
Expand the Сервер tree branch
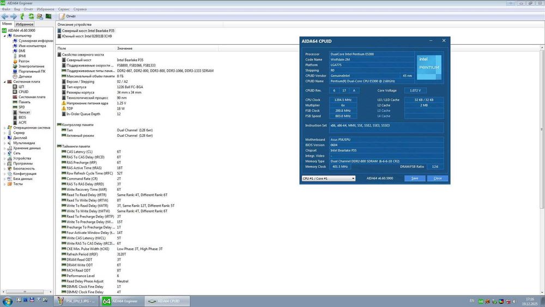[5, 133]
